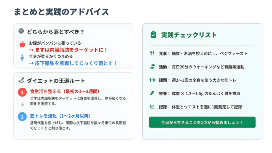This screenshot has height=153, width=272.
Task: Click the blue person icon
Action: coord(22,58)
